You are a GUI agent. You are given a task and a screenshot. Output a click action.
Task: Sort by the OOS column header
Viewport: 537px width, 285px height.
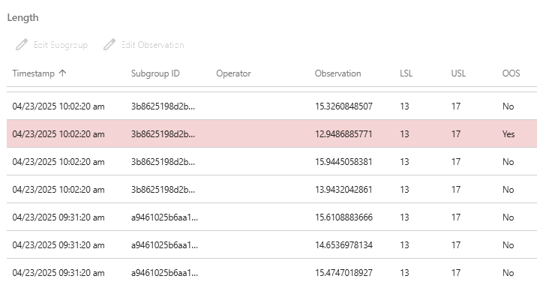click(x=511, y=73)
